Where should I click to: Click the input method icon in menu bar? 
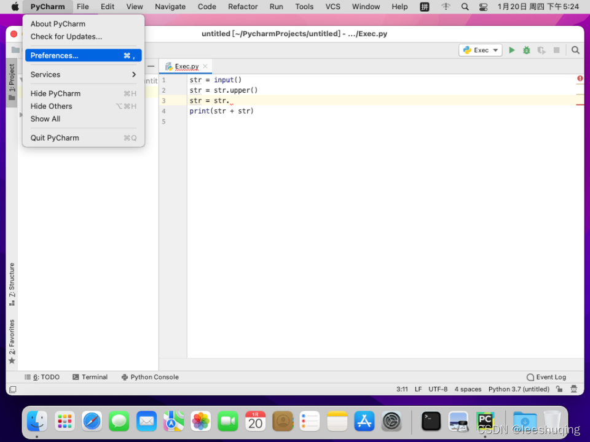425,6
